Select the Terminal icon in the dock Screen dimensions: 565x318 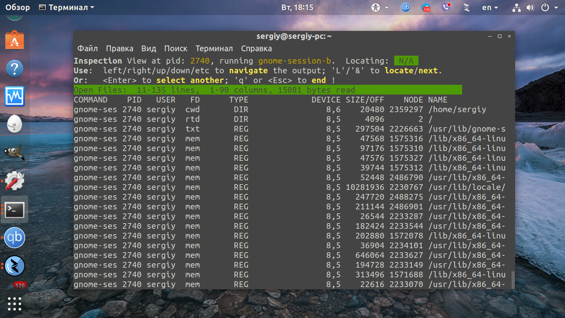coord(15,210)
